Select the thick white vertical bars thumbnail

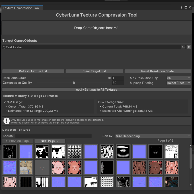pyautogui.click(x=42, y=182)
